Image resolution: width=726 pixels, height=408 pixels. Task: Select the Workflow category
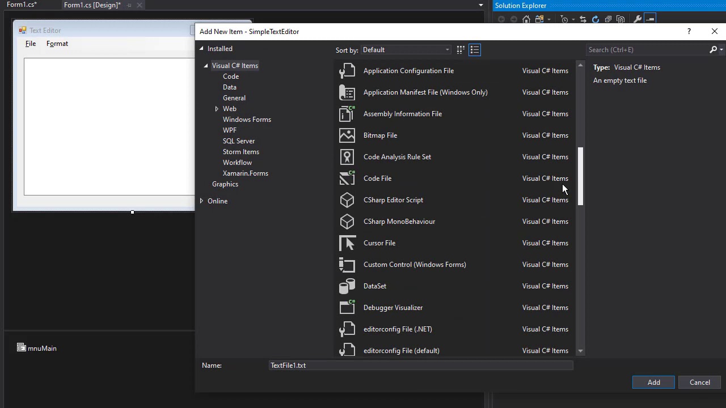237,163
